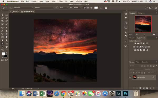Image resolution: width=158 pixels, height=98 pixels.
Task: Switch to the Channels tab
Action: coord(145,62)
